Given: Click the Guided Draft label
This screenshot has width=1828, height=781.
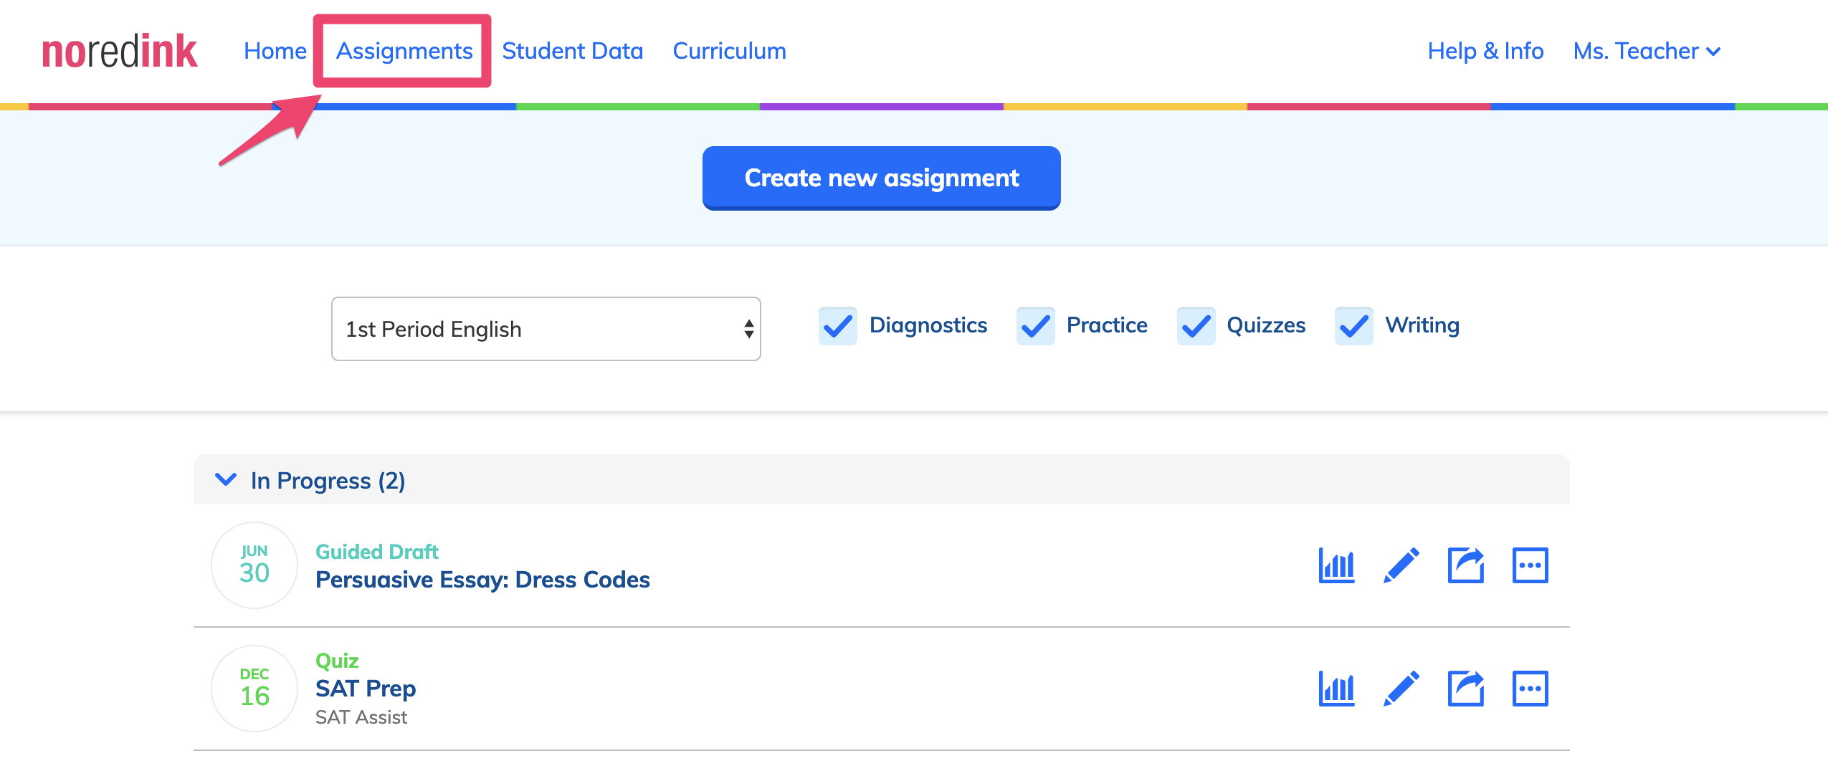Looking at the screenshot, I should tap(377, 551).
